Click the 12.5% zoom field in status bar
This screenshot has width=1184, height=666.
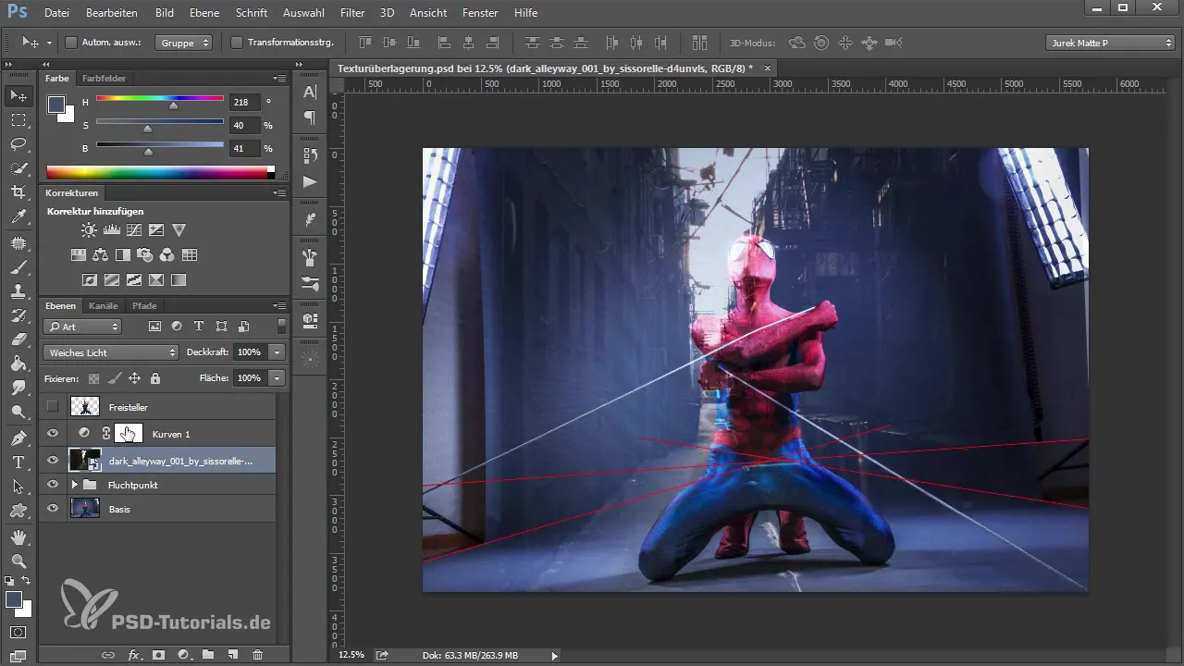[351, 655]
